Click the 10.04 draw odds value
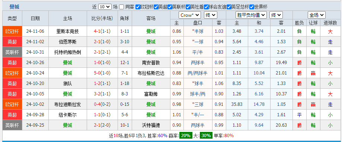The width and height of the screenshot is (342, 142). tap(259, 73)
